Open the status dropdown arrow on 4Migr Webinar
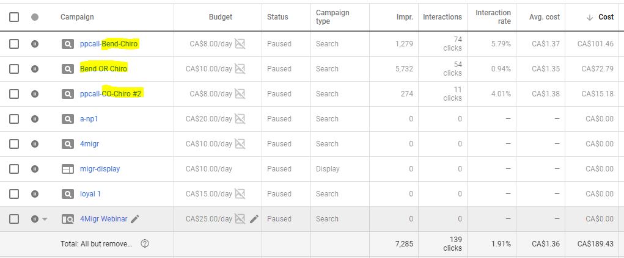Viewport: 624px width, 258px height. coord(45,219)
